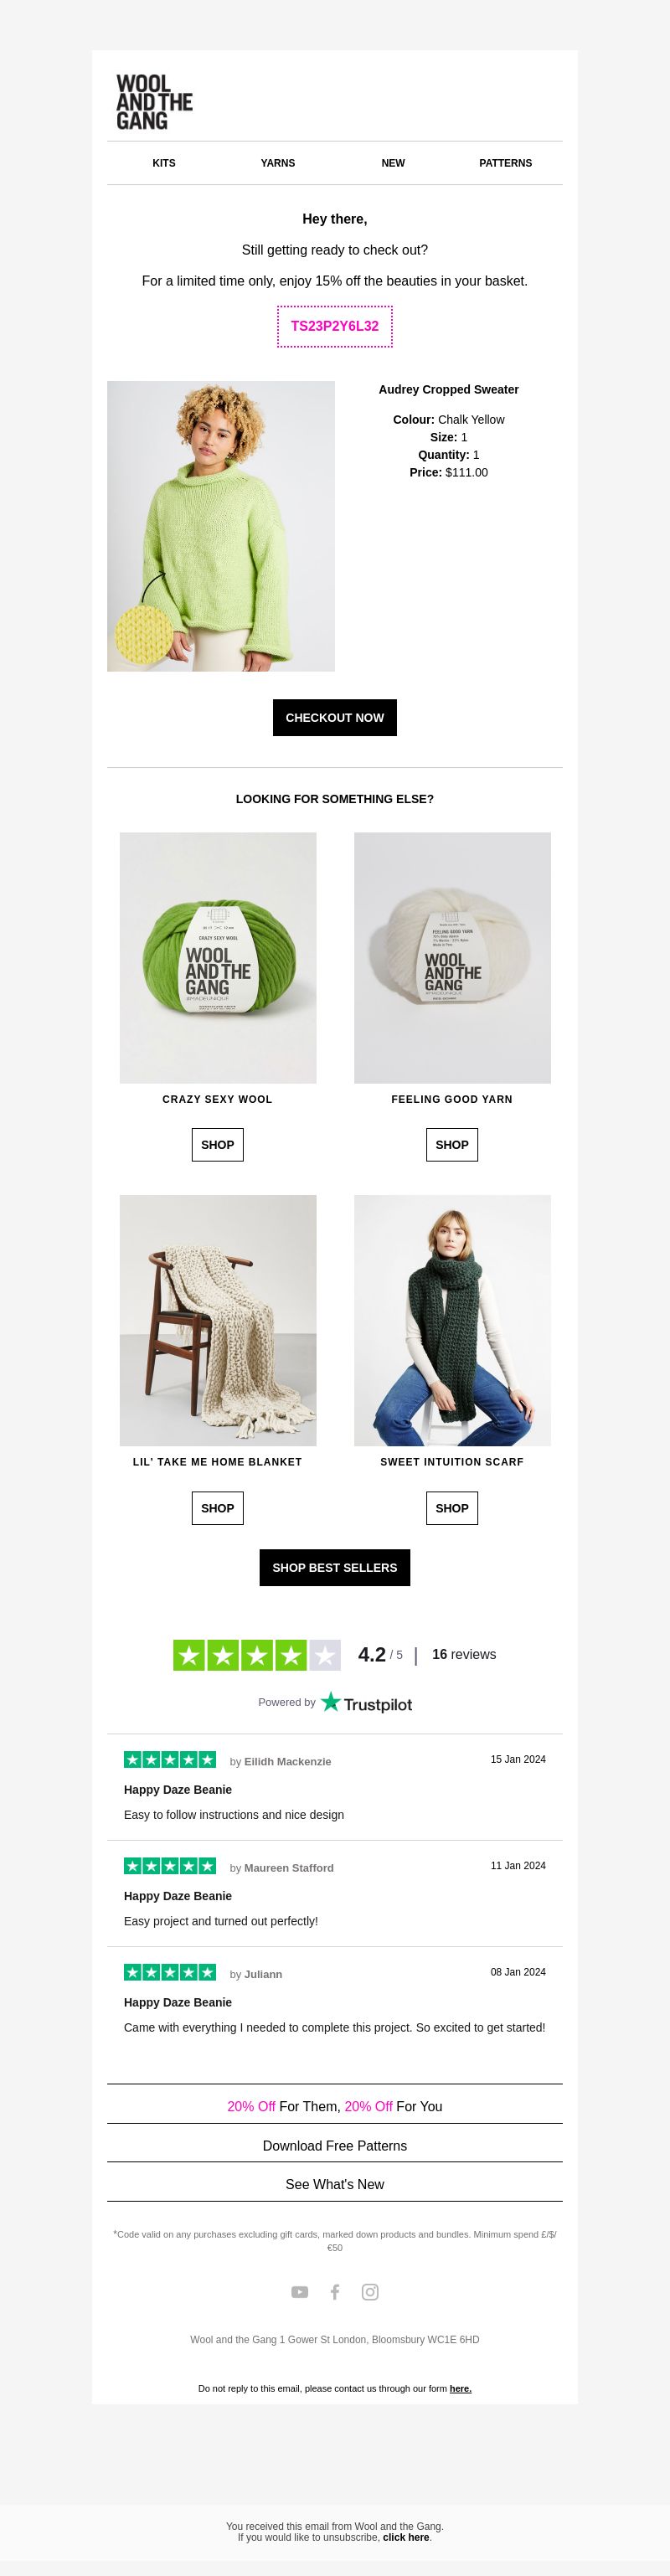Click the CHECKOUT NOW button
The width and height of the screenshot is (670, 2576).
point(335,718)
